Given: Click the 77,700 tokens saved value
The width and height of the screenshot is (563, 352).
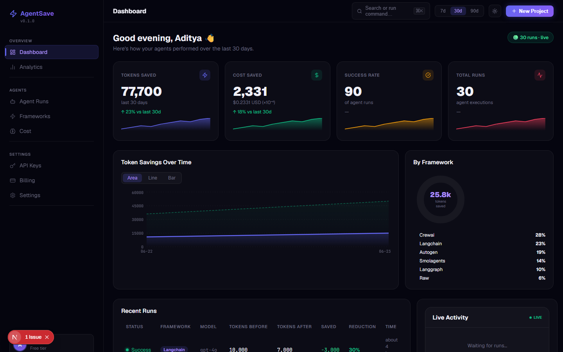Looking at the screenshot, I should (142, 92).
